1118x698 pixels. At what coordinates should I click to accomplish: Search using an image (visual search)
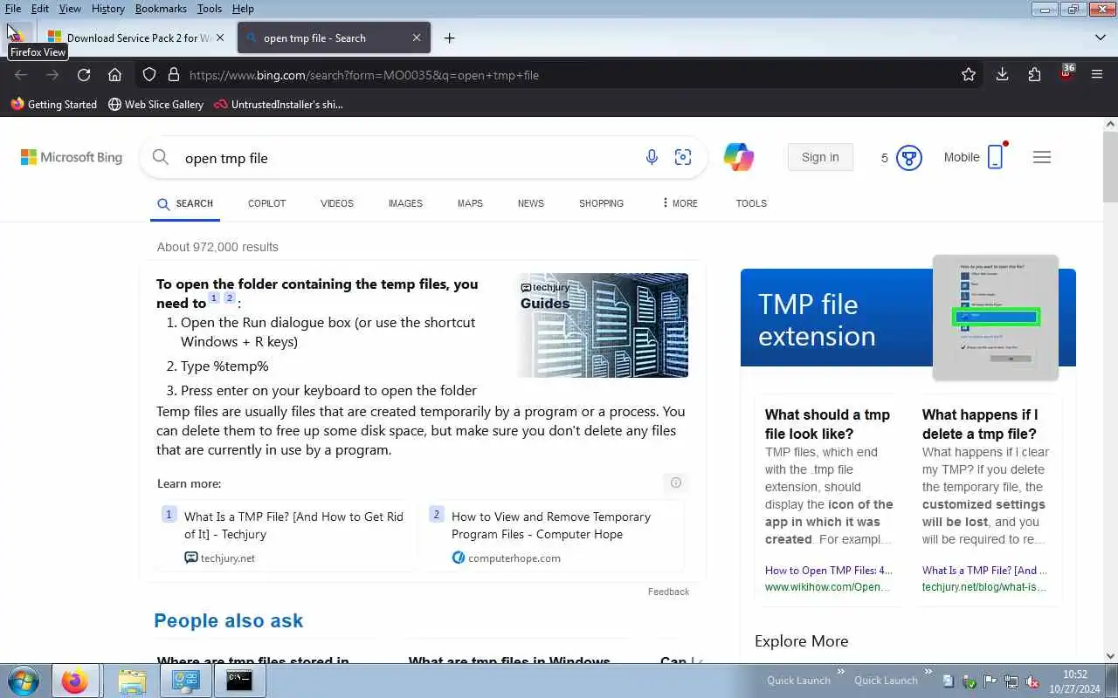click(683, 157)
